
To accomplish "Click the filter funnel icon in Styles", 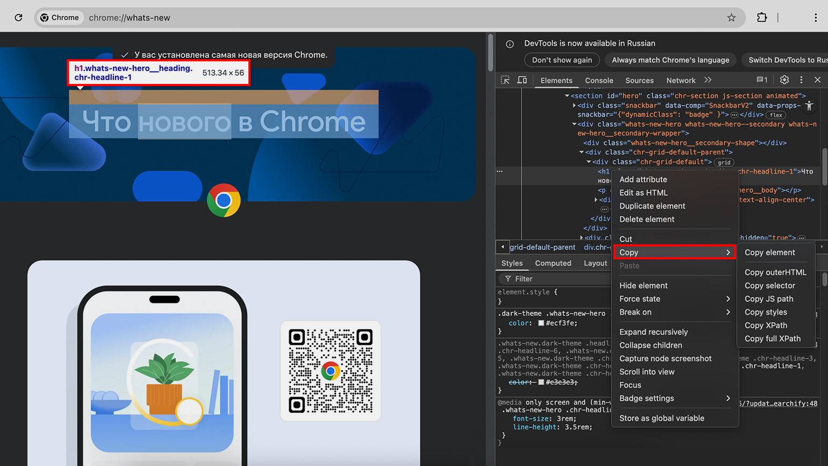I will tap(508, 279).
